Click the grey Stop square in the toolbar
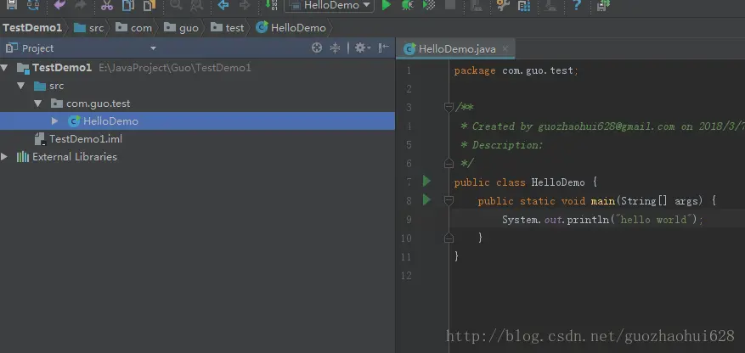 tap(450, 5)
